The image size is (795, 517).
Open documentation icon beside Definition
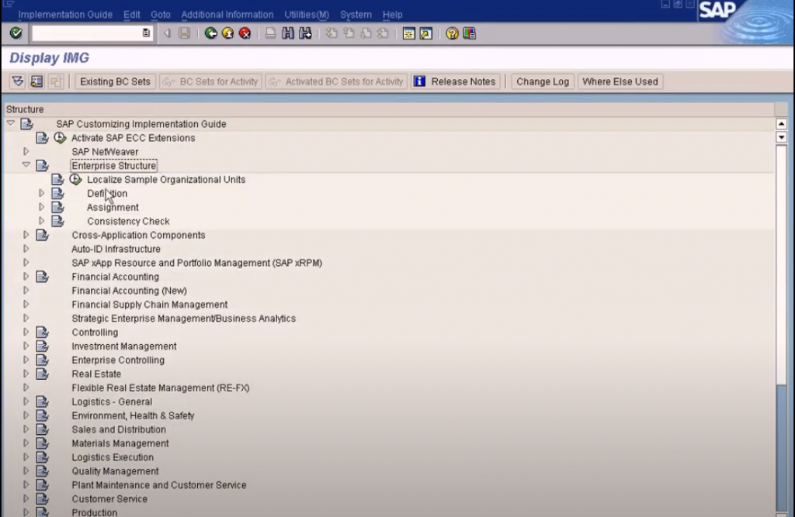click(x=57, y=194)
